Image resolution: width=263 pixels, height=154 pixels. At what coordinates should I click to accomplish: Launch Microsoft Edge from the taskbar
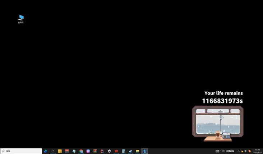point(46,151)
